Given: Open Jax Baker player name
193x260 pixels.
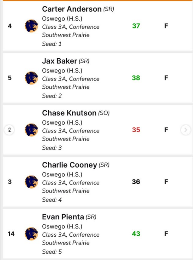Looking at the screenshot, I should pyautogui.click(x=59, y=61).
